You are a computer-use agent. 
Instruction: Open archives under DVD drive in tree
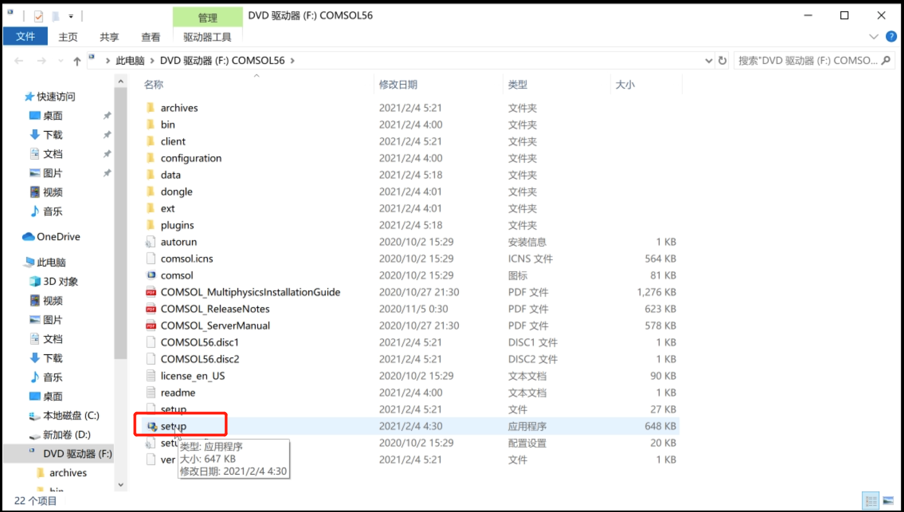[68, 473]
